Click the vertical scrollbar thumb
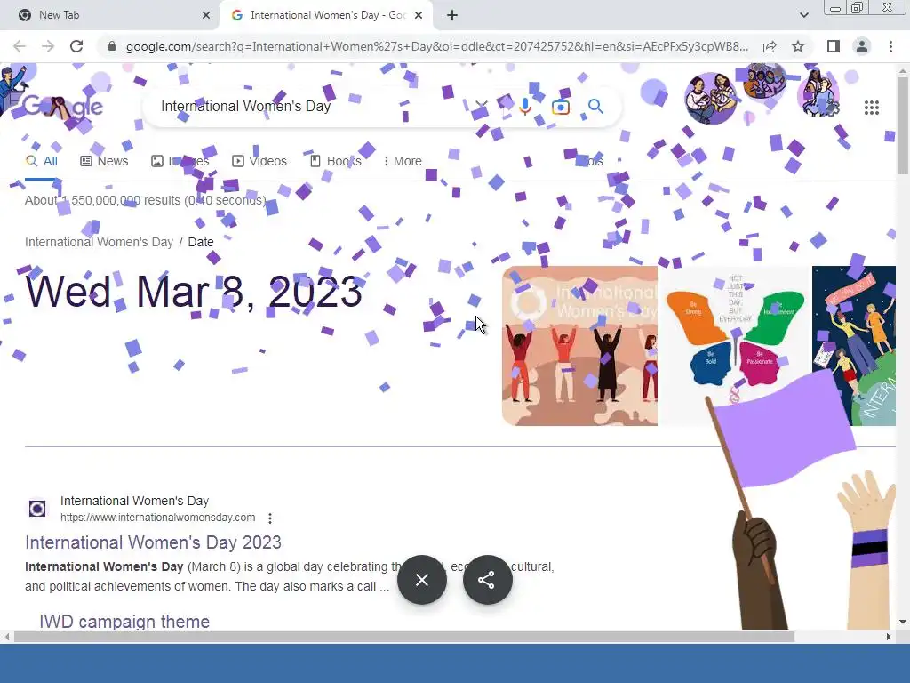 [x=903, y=125]
